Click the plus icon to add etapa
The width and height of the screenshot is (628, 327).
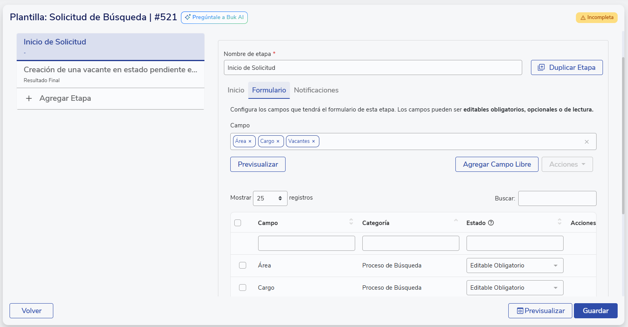tap(29, 98)
